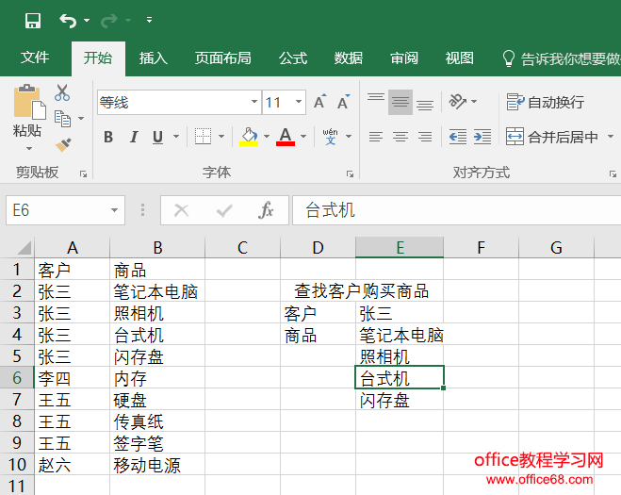Open Customize Quick Access Toolbar dropdown
The height and width of the screenshot is (495, 621).
coord(149,20)
